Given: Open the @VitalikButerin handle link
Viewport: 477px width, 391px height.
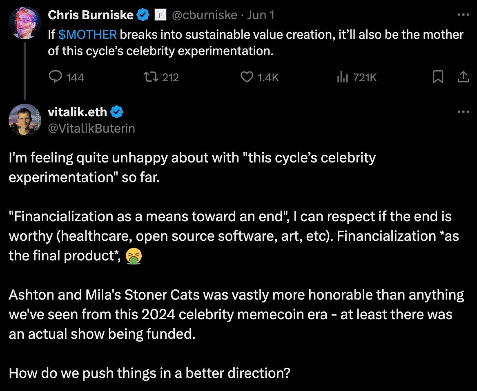Looking at the screenshot, I should click(x=91, y=128).
